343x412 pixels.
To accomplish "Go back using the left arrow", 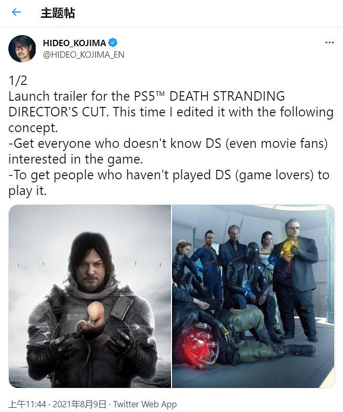I will point(17,12).
